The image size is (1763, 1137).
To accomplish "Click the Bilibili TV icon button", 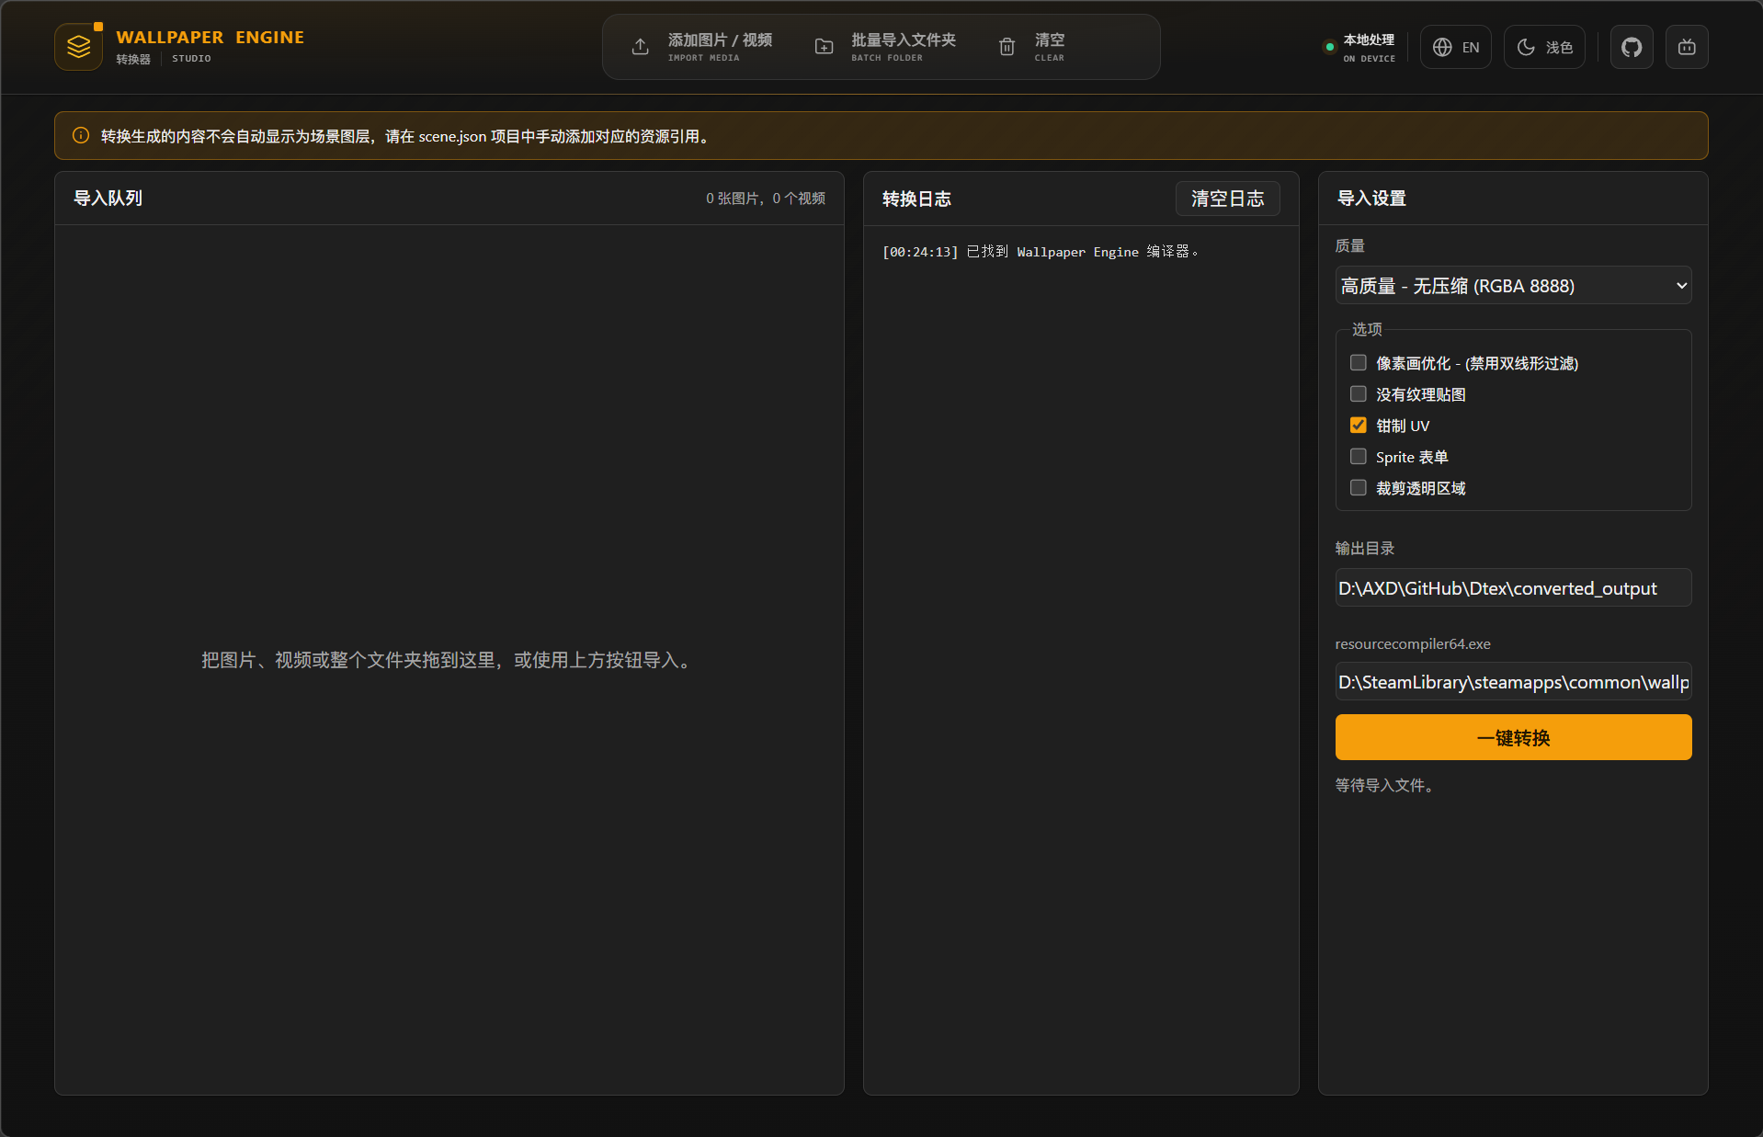I will 1687,47.
